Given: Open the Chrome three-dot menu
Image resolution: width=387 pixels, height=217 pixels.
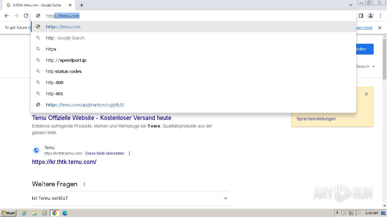Looking at the screenshot, I should (x=380, y=16).
